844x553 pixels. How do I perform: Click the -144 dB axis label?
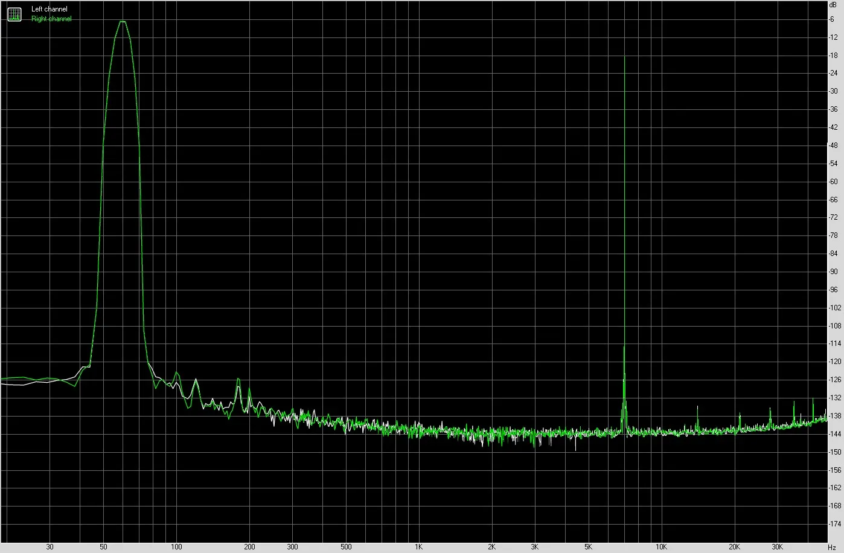[x=834, y=434]
